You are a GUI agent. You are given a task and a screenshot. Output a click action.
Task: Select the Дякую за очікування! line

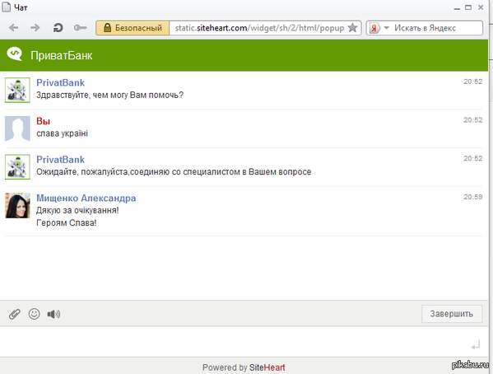coord(77,210)
